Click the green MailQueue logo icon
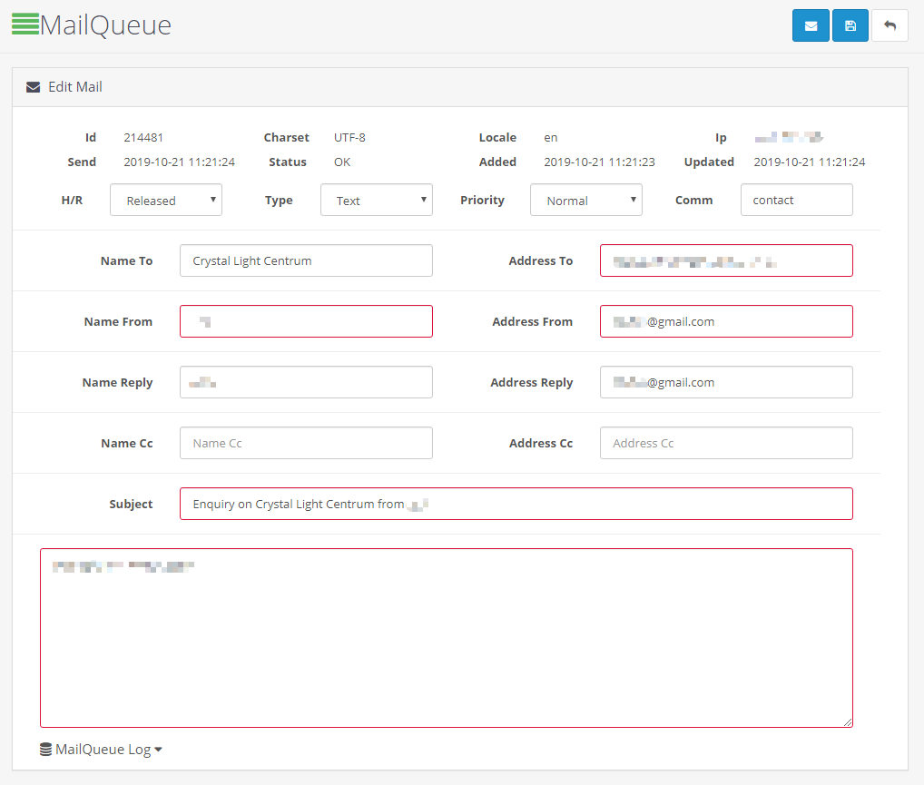 (25, 25)
